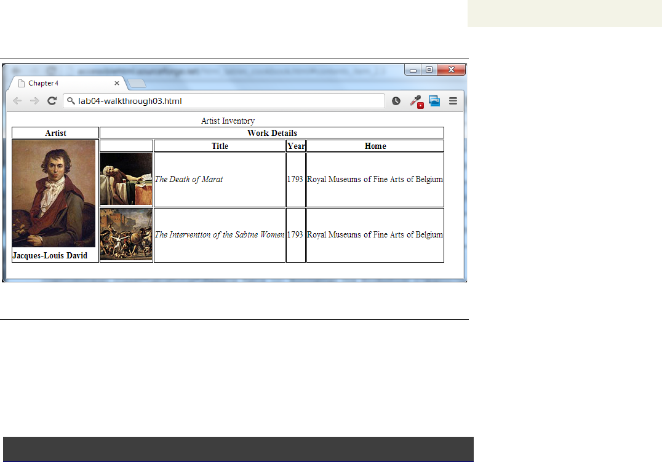This screenshot has height=462, width=662.
Task: Minimize the browser window
Action: 413,70
